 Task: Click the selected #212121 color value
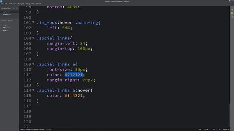(74, 75)
